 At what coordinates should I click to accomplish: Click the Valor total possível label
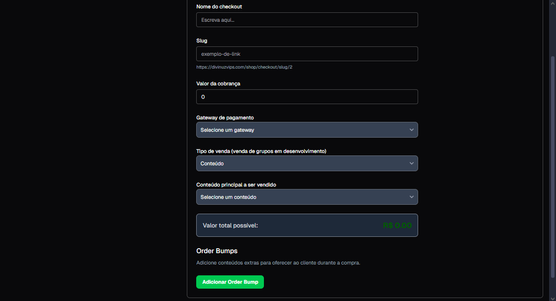click(230, 226)
